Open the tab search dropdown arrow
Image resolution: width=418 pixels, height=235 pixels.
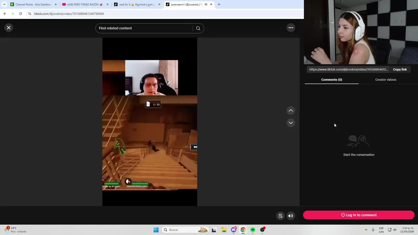pyautogui.click(x=4, y=5)
